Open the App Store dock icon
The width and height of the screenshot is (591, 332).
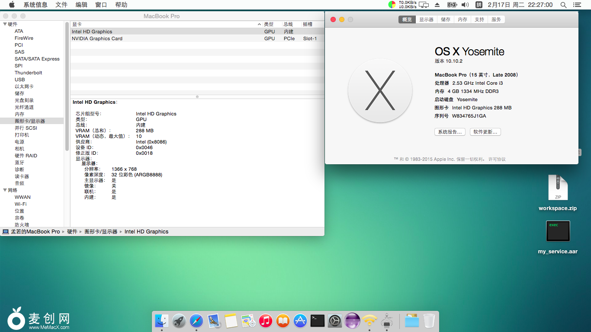[x=300, y=321]
